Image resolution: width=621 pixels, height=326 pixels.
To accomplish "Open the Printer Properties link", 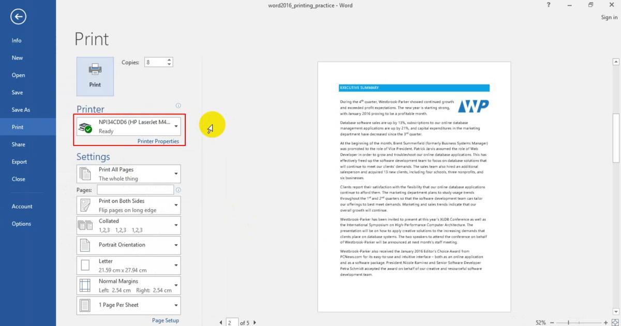I will [x=158, y=141].
